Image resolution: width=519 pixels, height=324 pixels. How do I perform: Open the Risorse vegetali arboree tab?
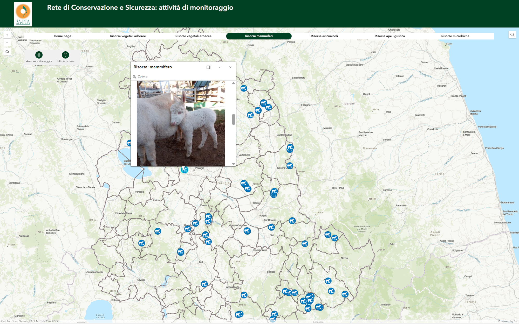pyautogui.click(x=128, y=36)
